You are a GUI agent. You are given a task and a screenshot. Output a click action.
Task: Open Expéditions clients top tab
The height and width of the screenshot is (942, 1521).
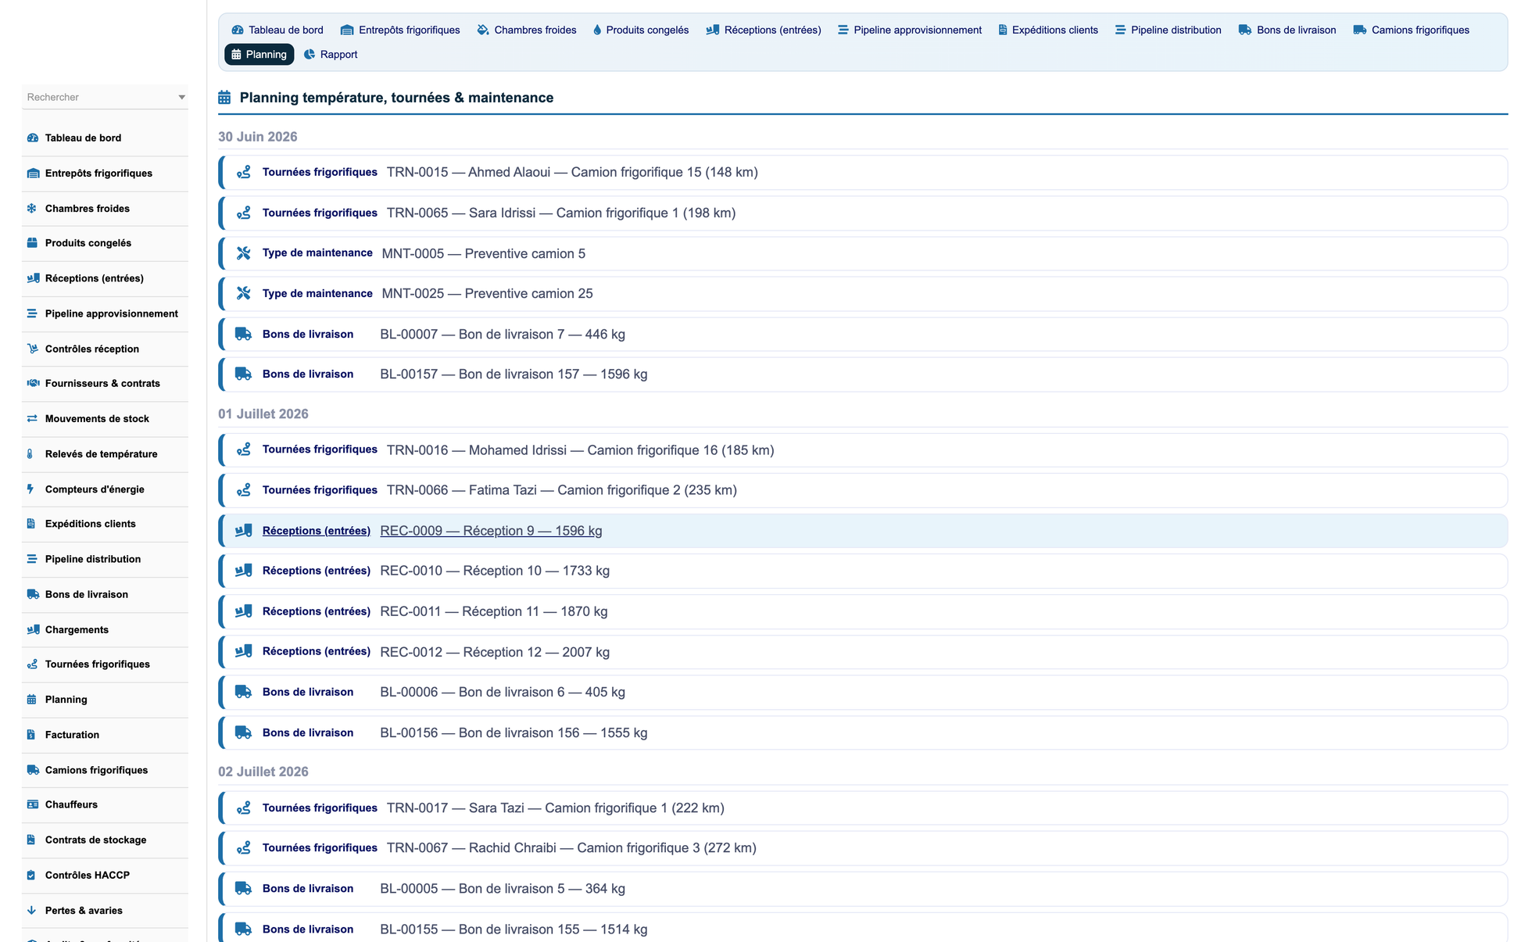pos(1048,30)
